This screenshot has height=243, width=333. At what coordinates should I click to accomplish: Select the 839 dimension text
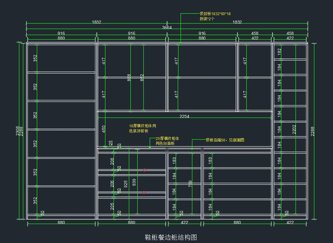(x=134, y=182)
